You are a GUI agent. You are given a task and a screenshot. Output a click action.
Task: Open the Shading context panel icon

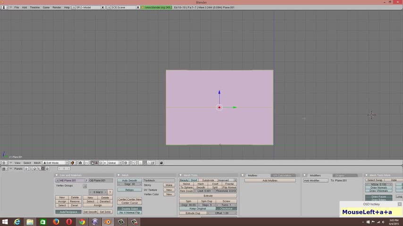pos(34,169)
